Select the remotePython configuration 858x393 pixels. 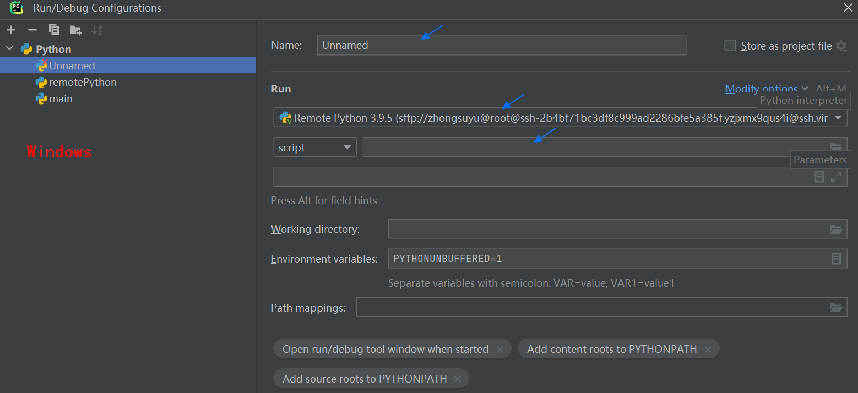83,82
